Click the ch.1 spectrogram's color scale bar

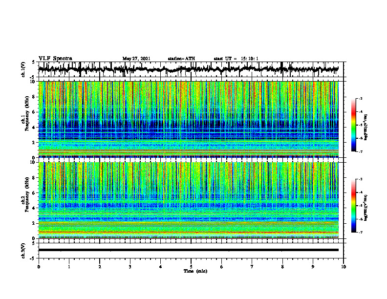click(x=354, y=125)
